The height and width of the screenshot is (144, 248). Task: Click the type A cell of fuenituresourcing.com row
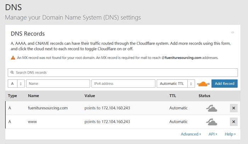(10, 108)
